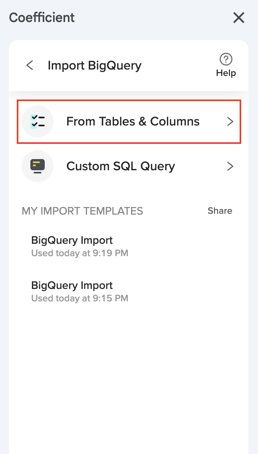Share my import templates

click(220, 211)
